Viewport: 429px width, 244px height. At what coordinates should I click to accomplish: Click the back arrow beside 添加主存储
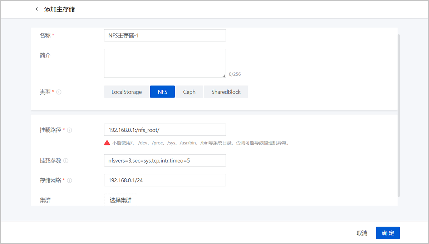(36, 9)
